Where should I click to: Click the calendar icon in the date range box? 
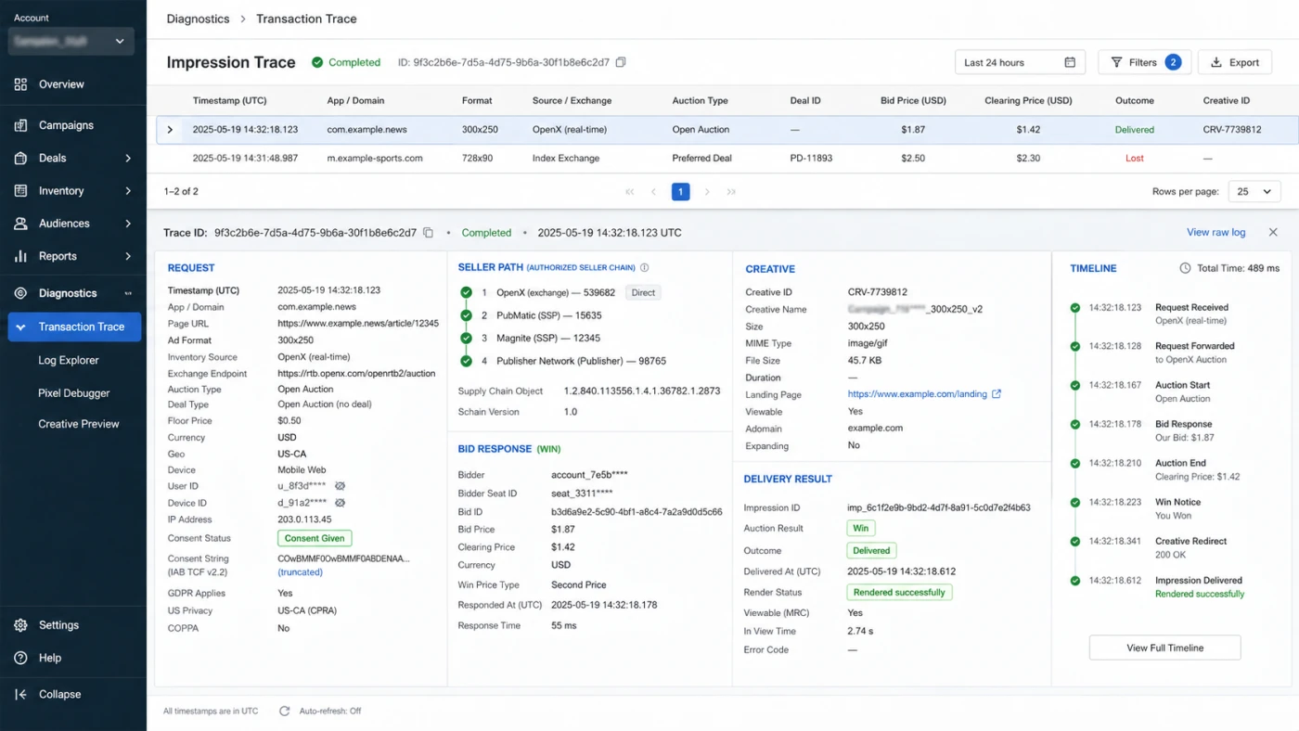(x=1070, y=62)
